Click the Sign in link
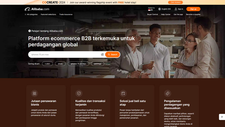225x127 pixels. click(x=180, y=9)
